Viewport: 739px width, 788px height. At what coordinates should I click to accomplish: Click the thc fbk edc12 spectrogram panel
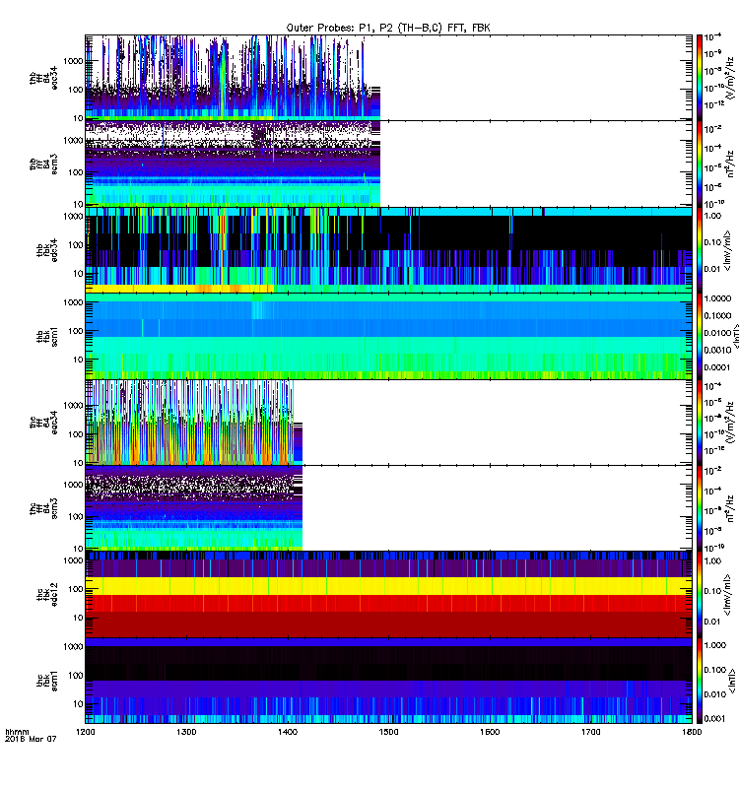pos(388,595)
